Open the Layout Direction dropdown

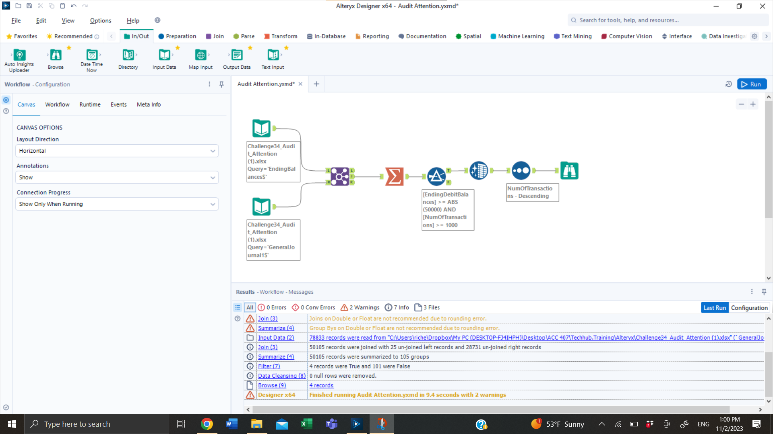click(117, 151)
